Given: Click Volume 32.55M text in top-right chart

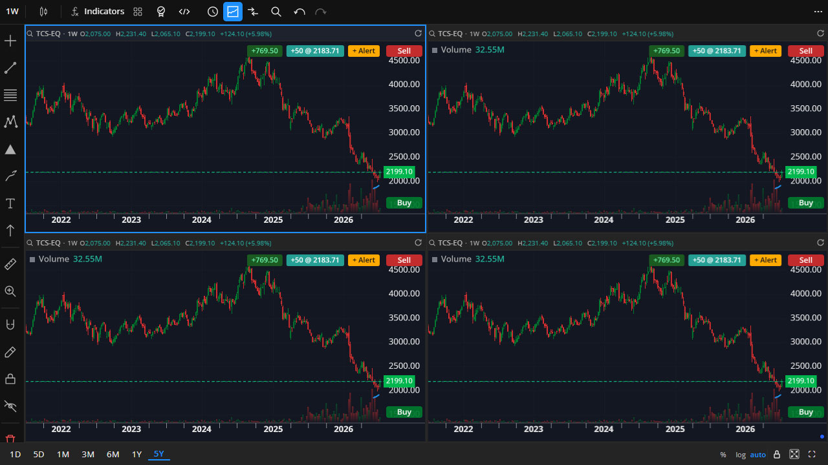Looking at the screenshot, I should (473, 50).
